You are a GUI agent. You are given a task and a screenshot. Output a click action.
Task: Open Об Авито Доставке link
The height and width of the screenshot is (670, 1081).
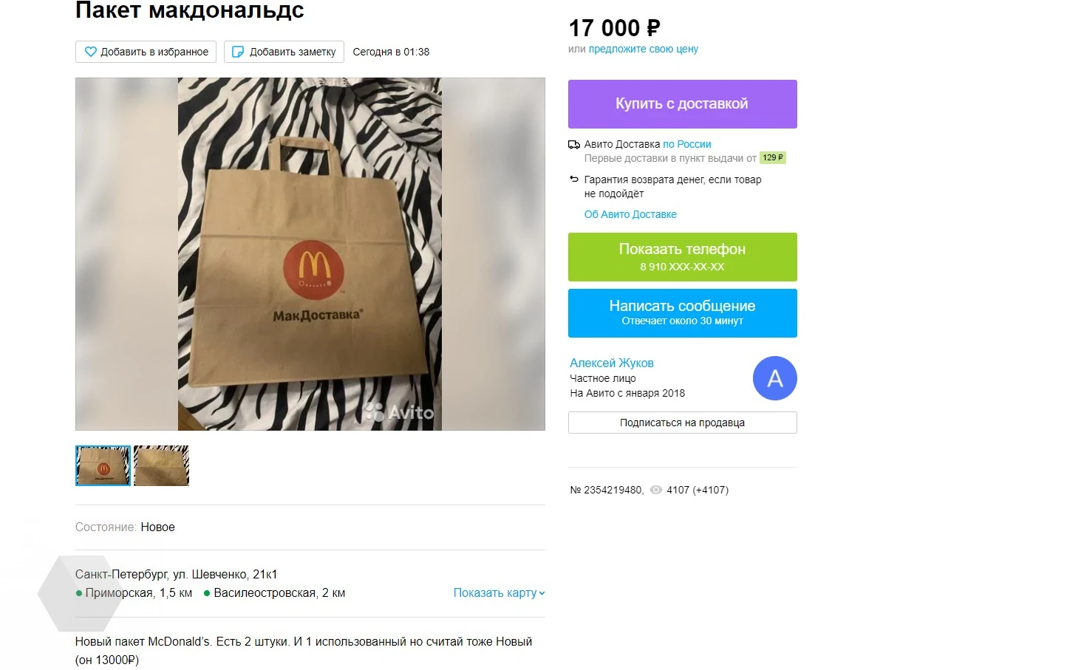point(630,214)
